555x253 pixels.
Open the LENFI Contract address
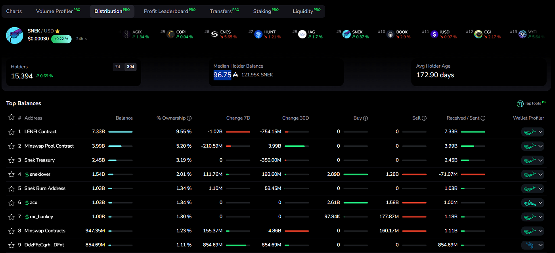point(40,131)
